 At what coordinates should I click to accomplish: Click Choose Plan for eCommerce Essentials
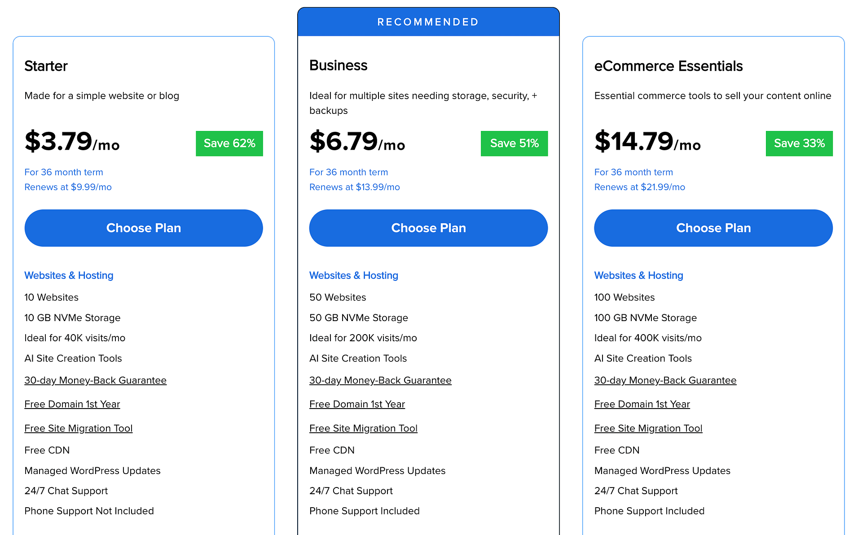pos(713,228)
